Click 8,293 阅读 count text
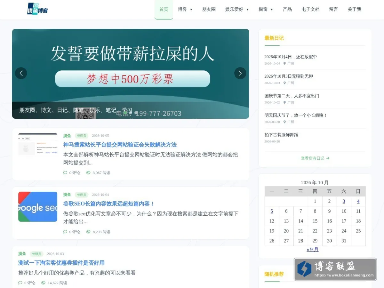This screenshot has width=384, height=288. tap(101, 232)
